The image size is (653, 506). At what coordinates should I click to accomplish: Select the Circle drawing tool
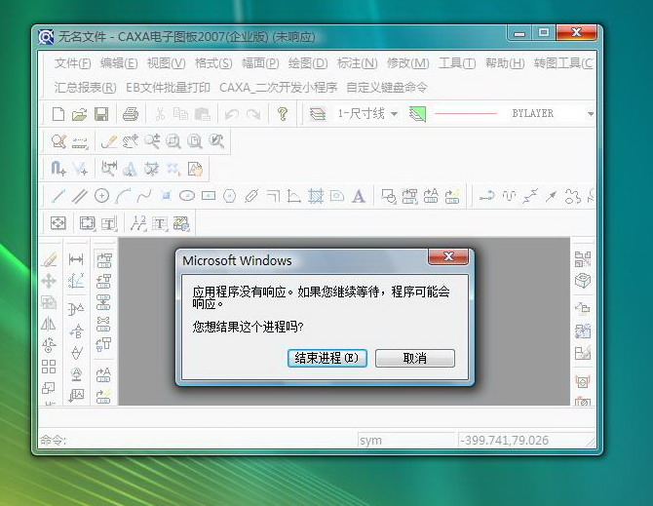[101, 196]
